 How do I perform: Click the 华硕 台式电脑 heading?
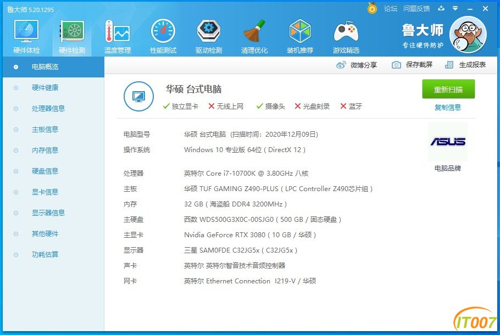click(193, 90)
